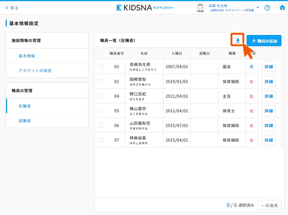This screenshot has height=215, width=288.
Task: Toggle the select-all checkbox in header
Action: coord(100,53)
